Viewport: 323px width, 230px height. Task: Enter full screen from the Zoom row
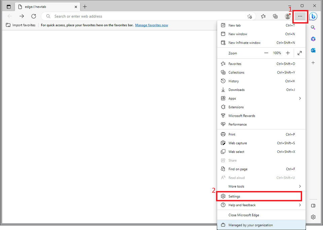point(299,53)
